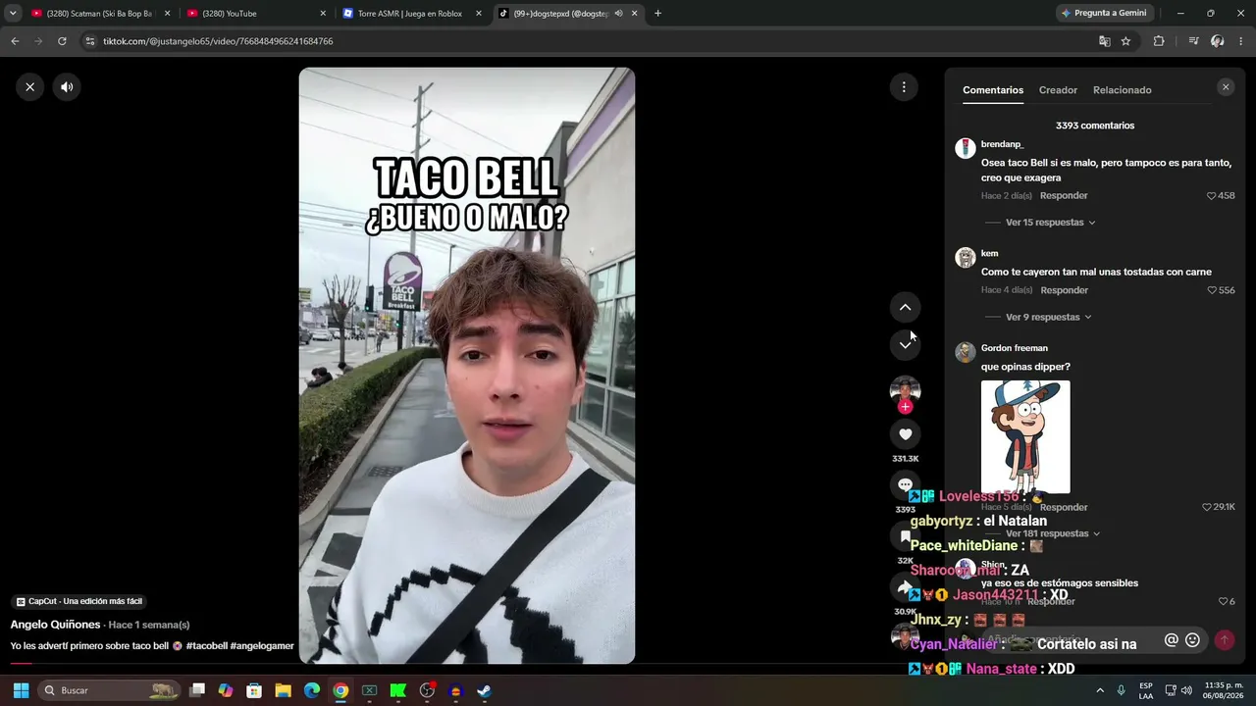Click the taskbar Buscar search box

110,690
